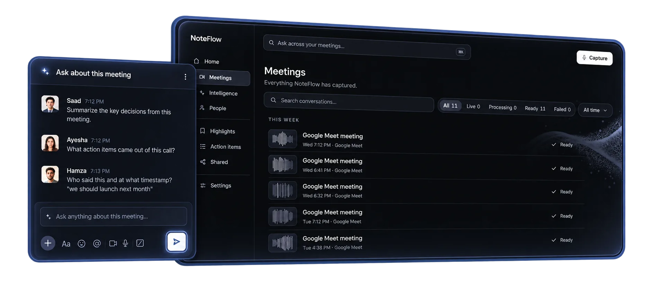650x290 pixels.
Task: Click waveform thumbnail of Wed 6:41 PM meeting
Action: point(283,164)
